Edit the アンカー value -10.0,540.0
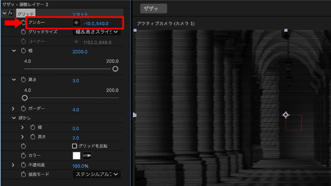The width and height of the screenshot is (331, 186). (96, 23)
